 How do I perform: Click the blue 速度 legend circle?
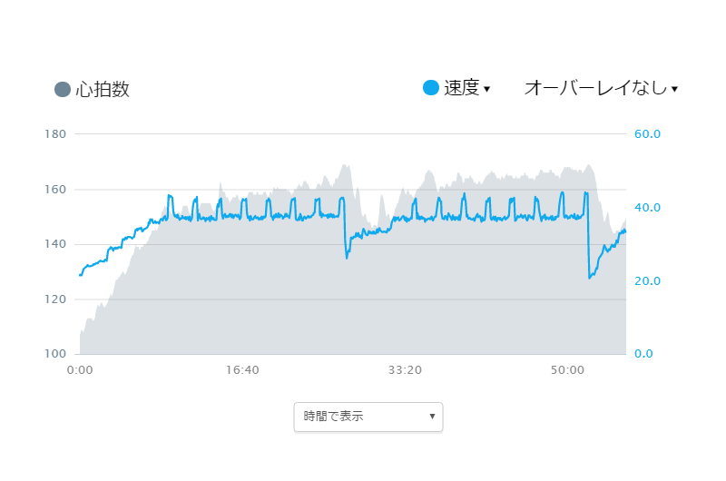point(430,87)
